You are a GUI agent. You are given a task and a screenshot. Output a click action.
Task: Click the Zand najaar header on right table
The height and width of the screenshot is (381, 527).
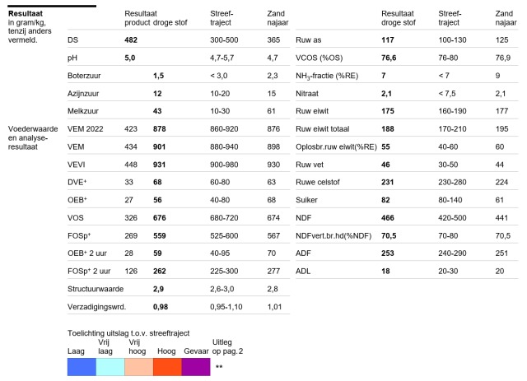pyautogui.click(x=506, y=18)
